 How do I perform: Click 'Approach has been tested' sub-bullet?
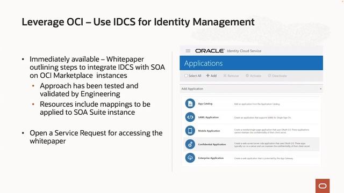click(x=89, y=90)
